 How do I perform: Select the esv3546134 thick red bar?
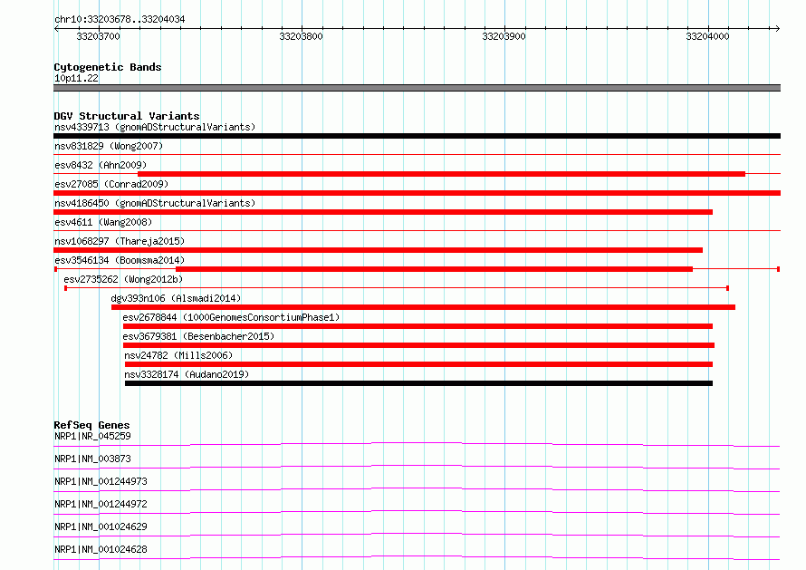coord(435,269)
